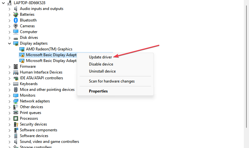
Task: Click the Network adapters icon
Action: [15, 101]
